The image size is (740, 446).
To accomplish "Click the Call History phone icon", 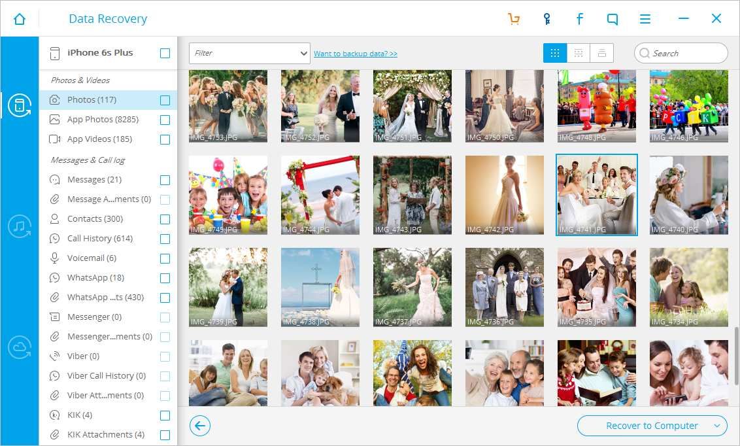I will (55, 238).
